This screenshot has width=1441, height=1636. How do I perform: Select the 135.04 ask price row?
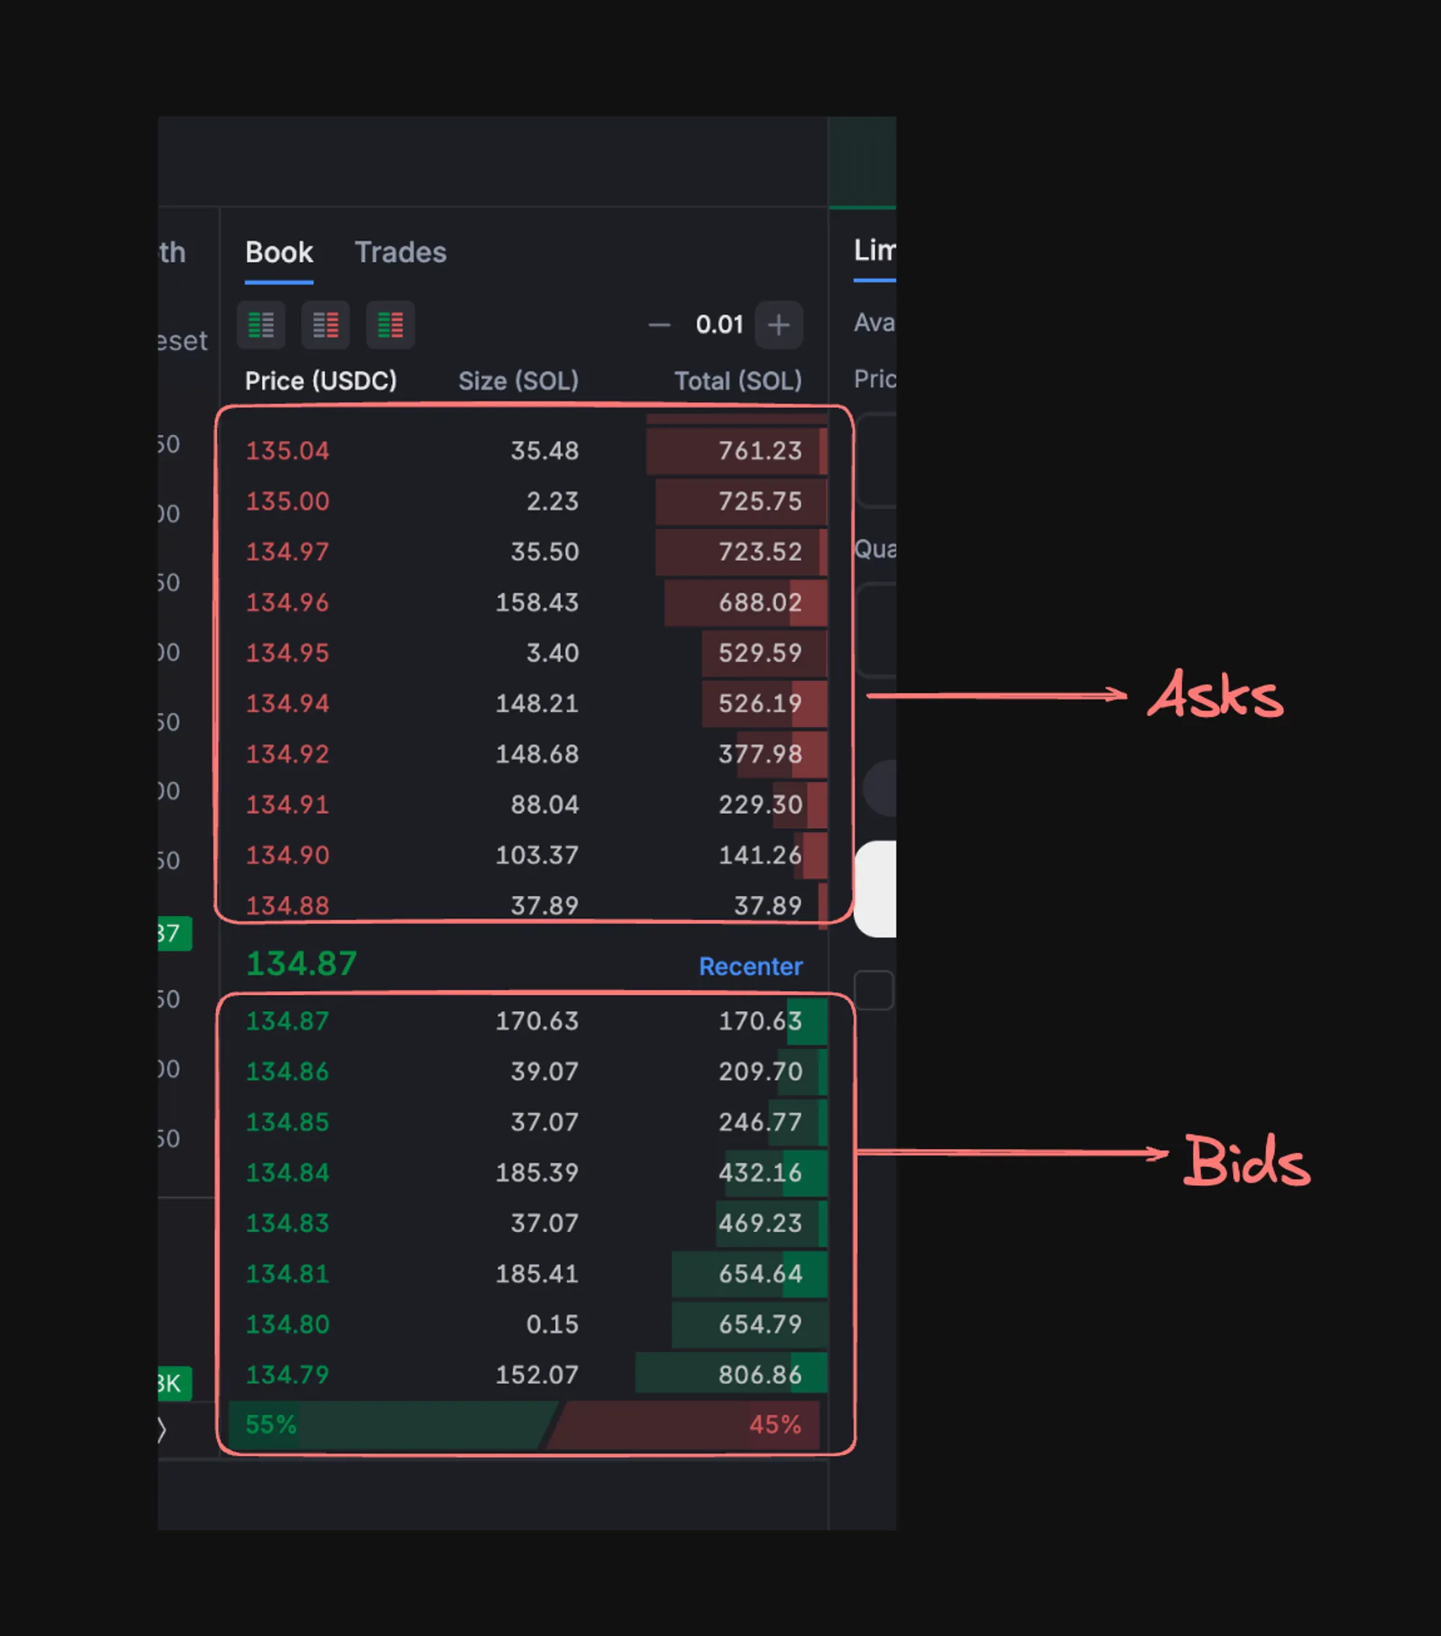(287, 452)
